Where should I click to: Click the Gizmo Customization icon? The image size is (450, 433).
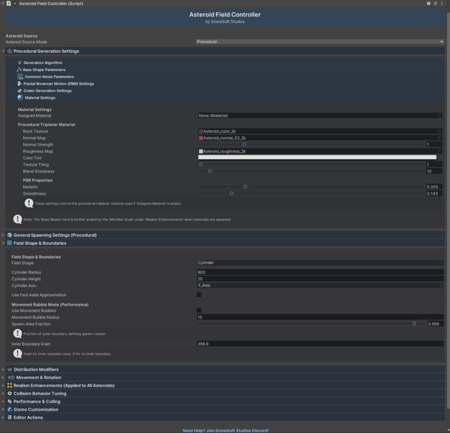pos(9,410)
